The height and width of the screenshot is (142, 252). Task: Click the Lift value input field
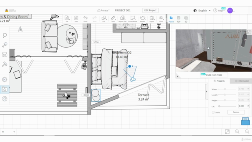[244, 106]
